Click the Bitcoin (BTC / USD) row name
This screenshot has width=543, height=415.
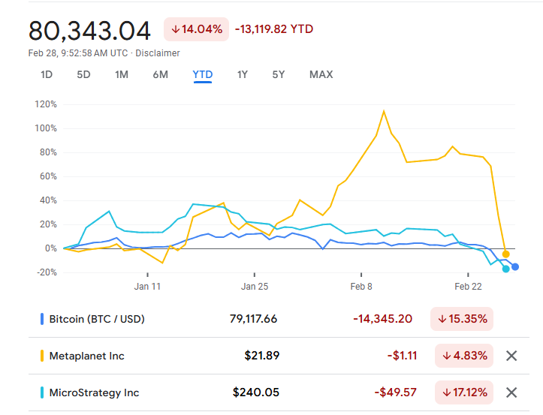97,319
